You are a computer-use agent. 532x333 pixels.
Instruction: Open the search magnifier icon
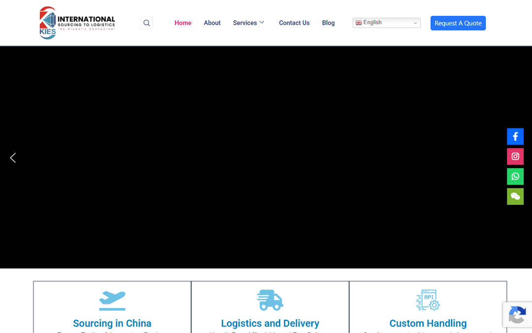pyautogui.click(x=147, y=23)
